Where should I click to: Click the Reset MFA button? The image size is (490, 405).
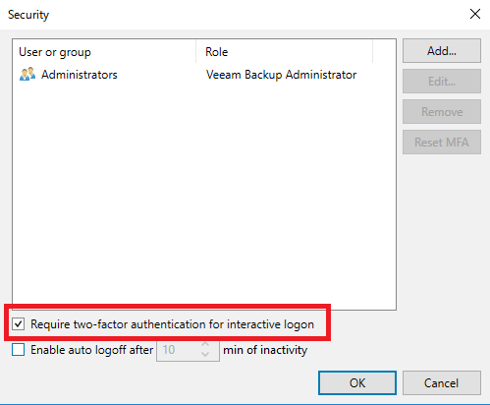click(x=442, y=143)
